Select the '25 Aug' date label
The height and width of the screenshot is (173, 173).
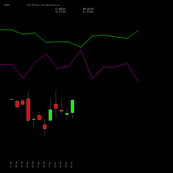[27, 164]
